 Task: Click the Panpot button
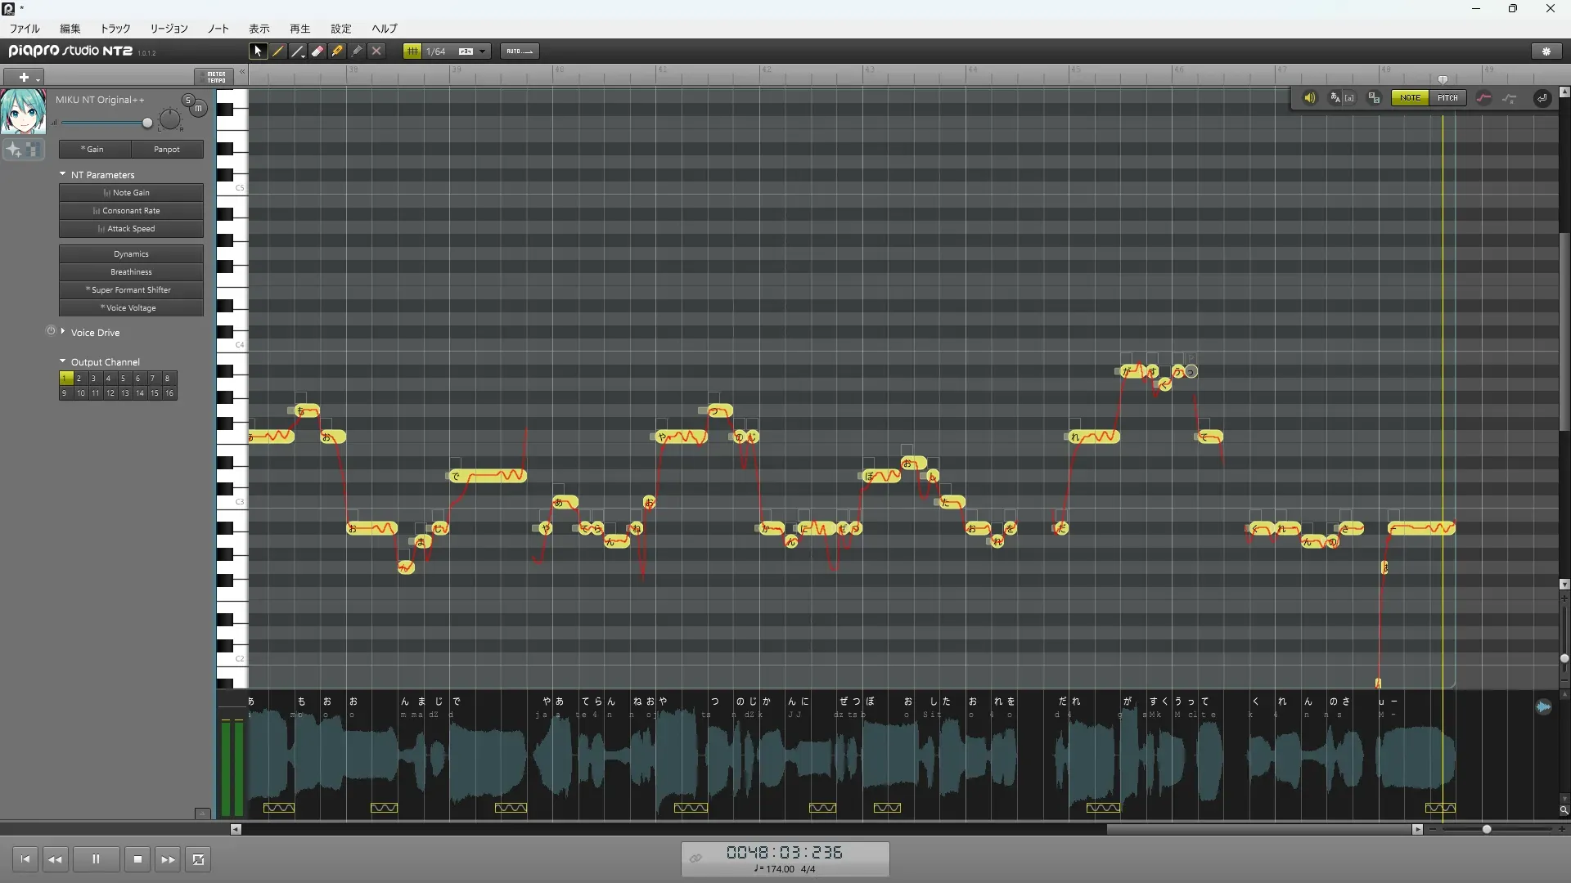167,150
